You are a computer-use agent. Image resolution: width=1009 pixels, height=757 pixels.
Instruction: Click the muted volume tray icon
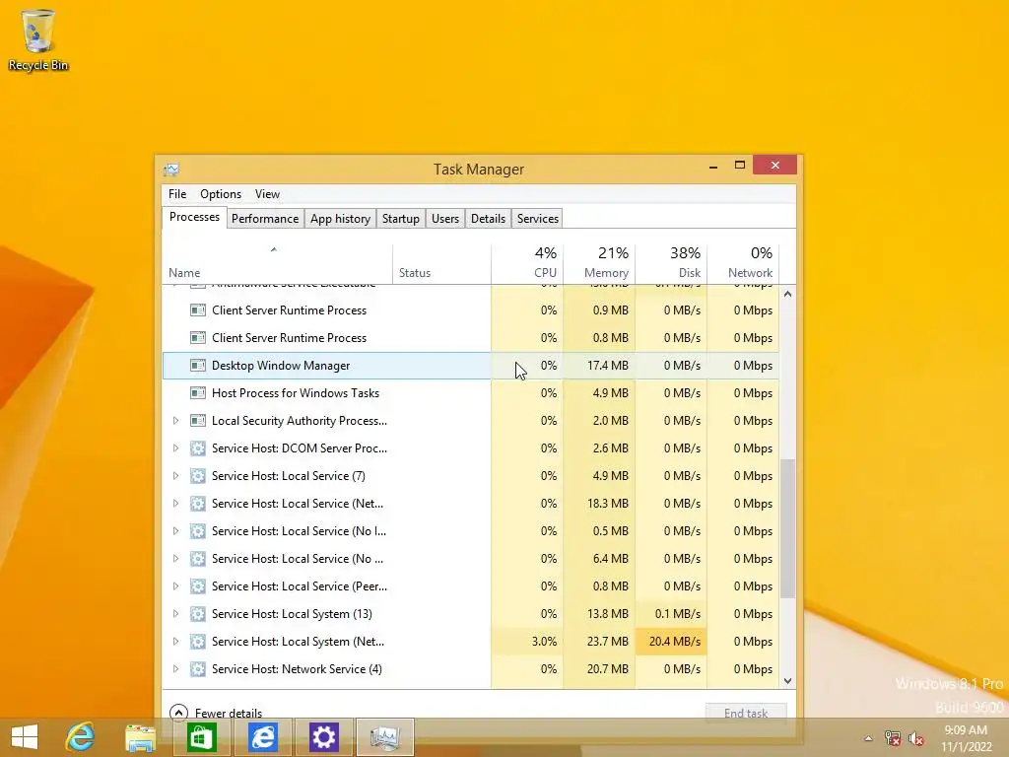[916, 738]
